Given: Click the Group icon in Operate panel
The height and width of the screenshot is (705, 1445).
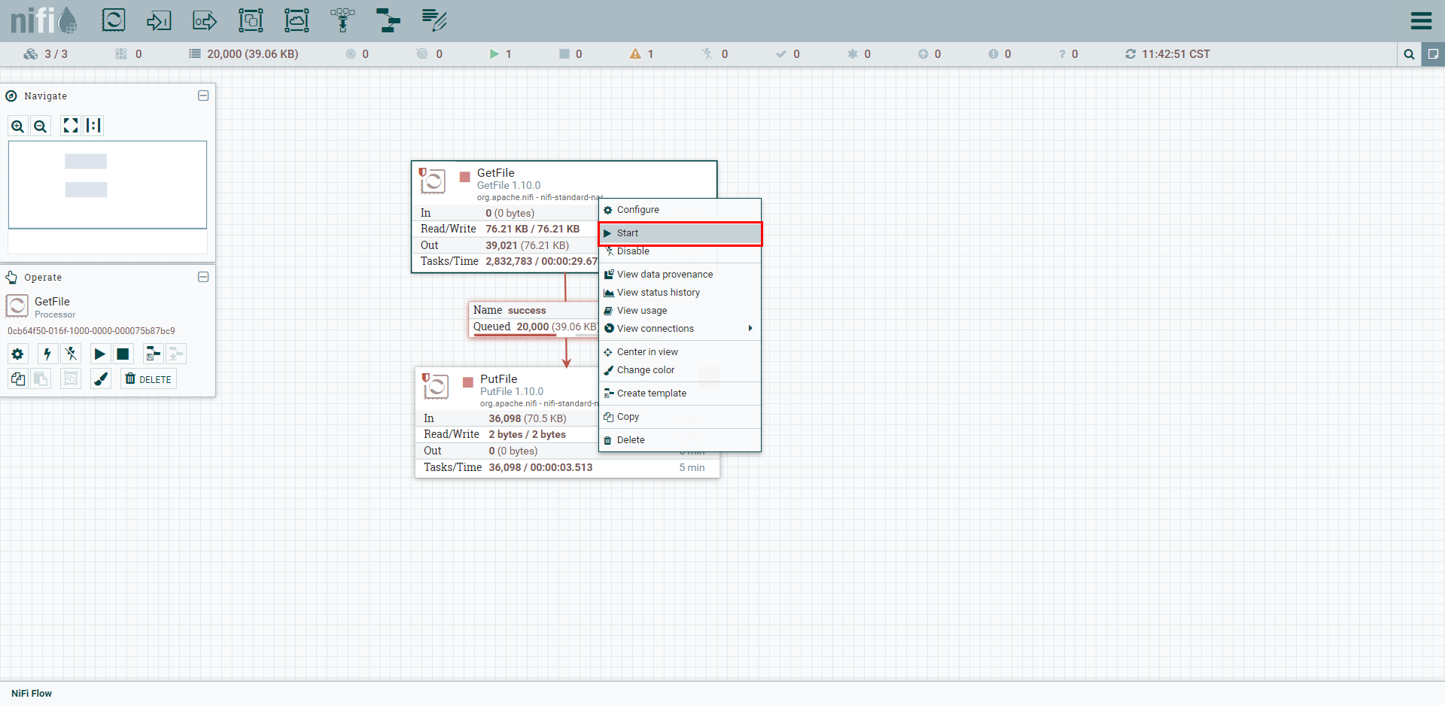Looking at the screenshot, I should click(x=71, y=379).
